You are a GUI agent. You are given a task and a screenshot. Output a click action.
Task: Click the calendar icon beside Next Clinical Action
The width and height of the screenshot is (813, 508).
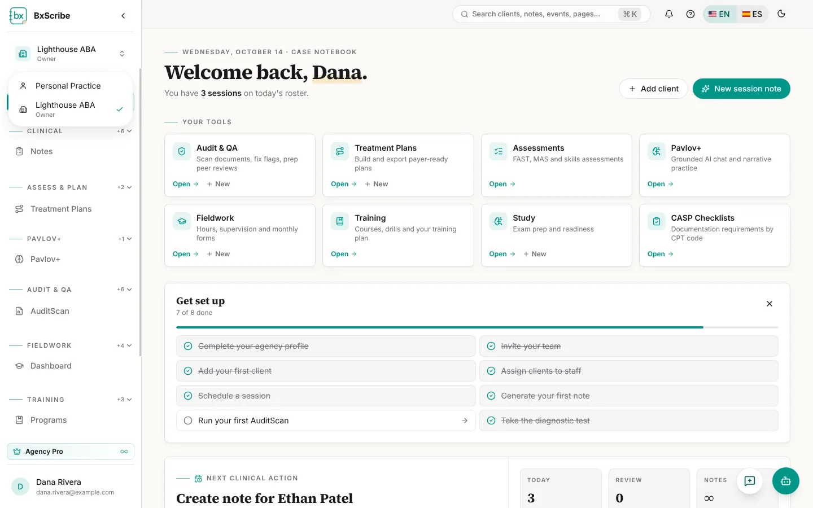(198, 479)
